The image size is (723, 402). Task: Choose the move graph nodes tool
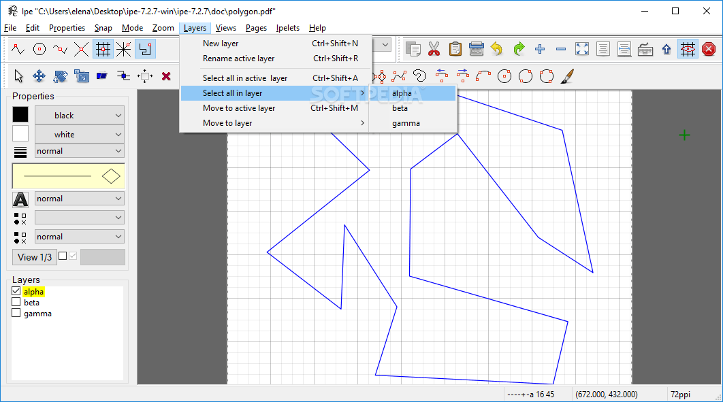click(x=123, y=76)
